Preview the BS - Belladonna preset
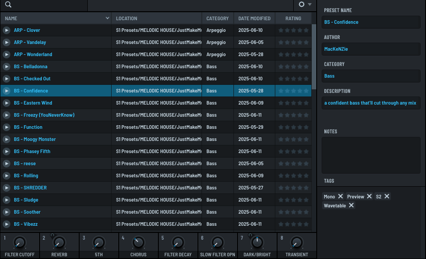 (x=6, y=67)
